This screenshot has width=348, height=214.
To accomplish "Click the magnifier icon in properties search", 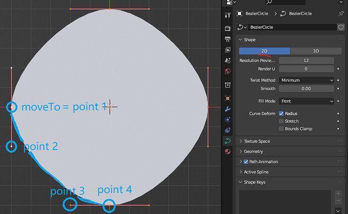I will pos(269,2).
